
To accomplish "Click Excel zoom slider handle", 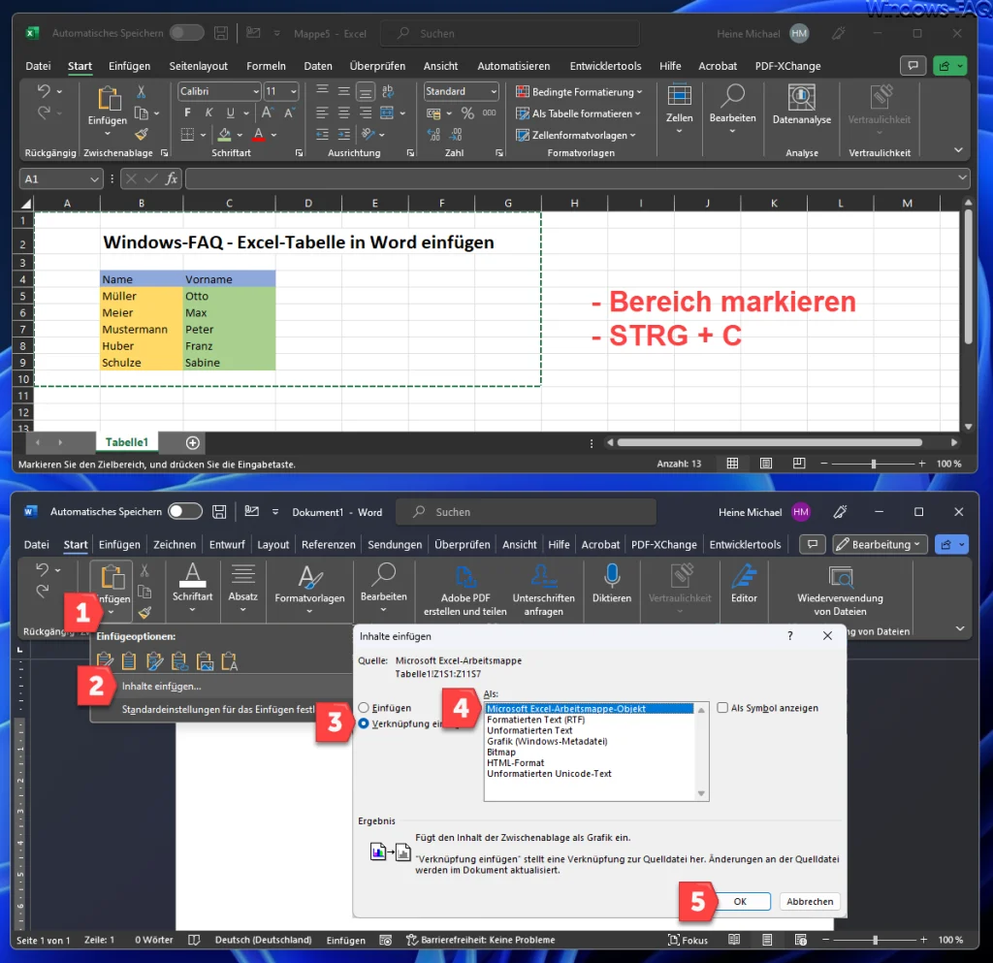I will point(874,464).
